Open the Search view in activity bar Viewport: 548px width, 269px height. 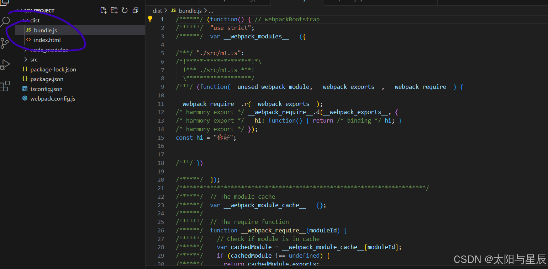point(5,22)
